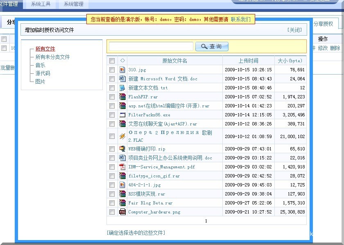The image size is (344, 245).
Task: Open the 310.jpg file link
Action: [137, 70]
